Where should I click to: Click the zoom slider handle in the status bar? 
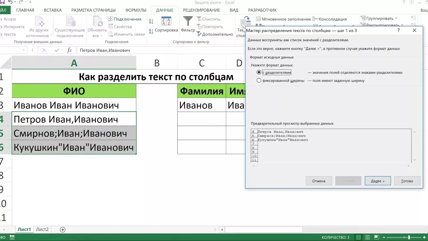[x=409, y=237]
